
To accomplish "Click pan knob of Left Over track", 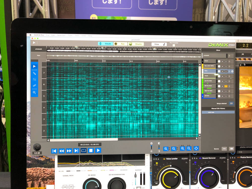I will [x=219, y=96].
